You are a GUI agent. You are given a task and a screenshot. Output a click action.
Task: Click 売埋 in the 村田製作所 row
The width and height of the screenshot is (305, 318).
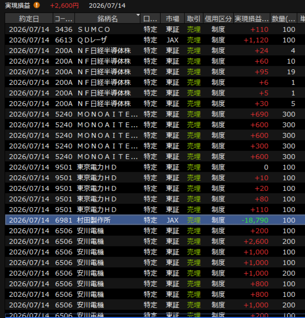[x=194, y=220]
